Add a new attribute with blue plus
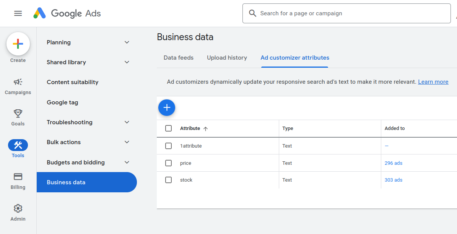The width and height of the screenshot is (457, 234). pyautogui.click(x=167, y=108)
